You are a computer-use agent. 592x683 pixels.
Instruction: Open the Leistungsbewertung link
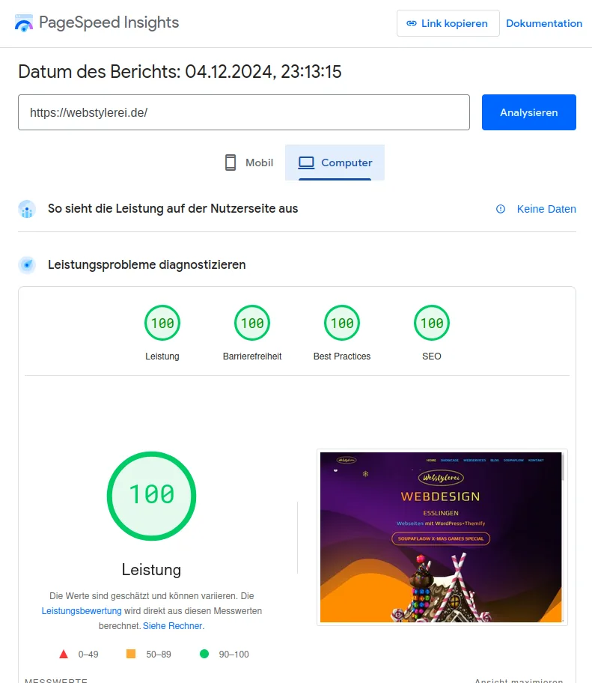coord(82,610)
